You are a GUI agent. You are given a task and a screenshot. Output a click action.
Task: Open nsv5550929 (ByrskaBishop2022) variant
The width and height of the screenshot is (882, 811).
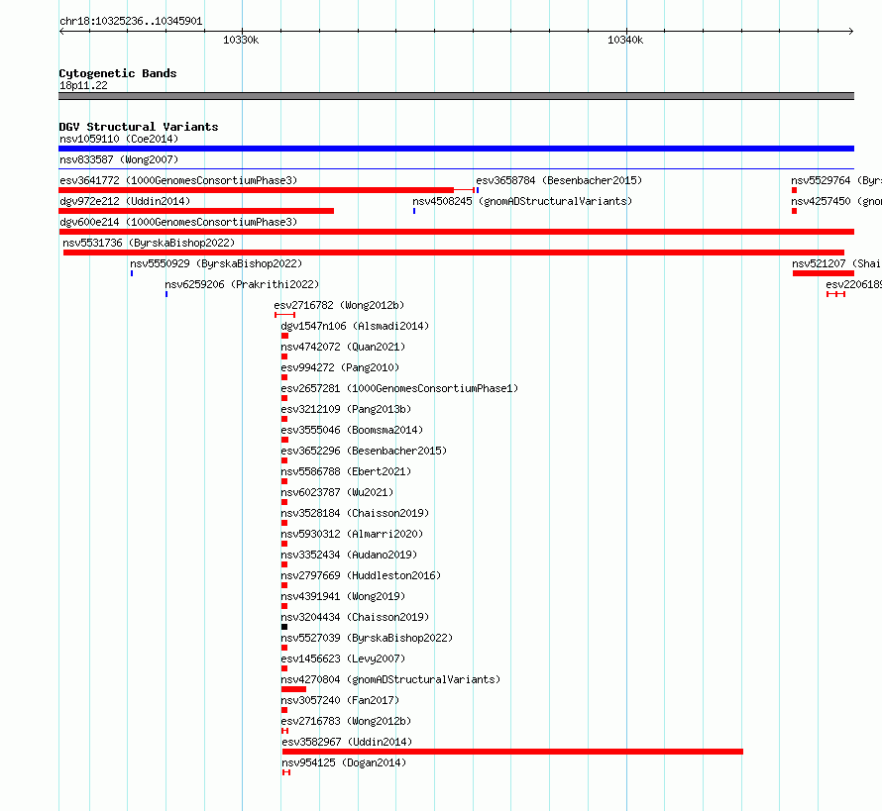pyautogui.click(x=216, y=263)
